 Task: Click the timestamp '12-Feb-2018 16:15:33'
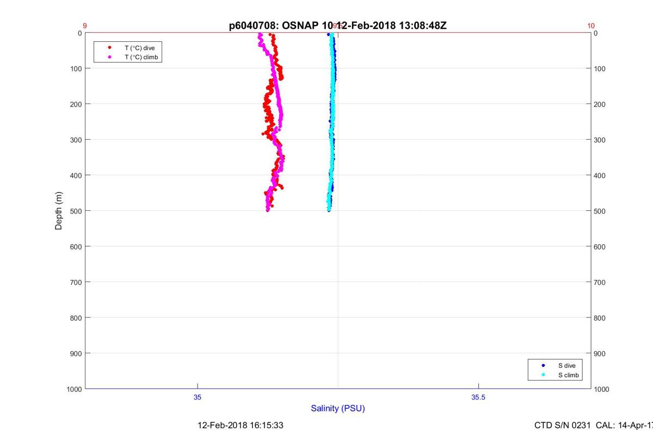point(240,425)
